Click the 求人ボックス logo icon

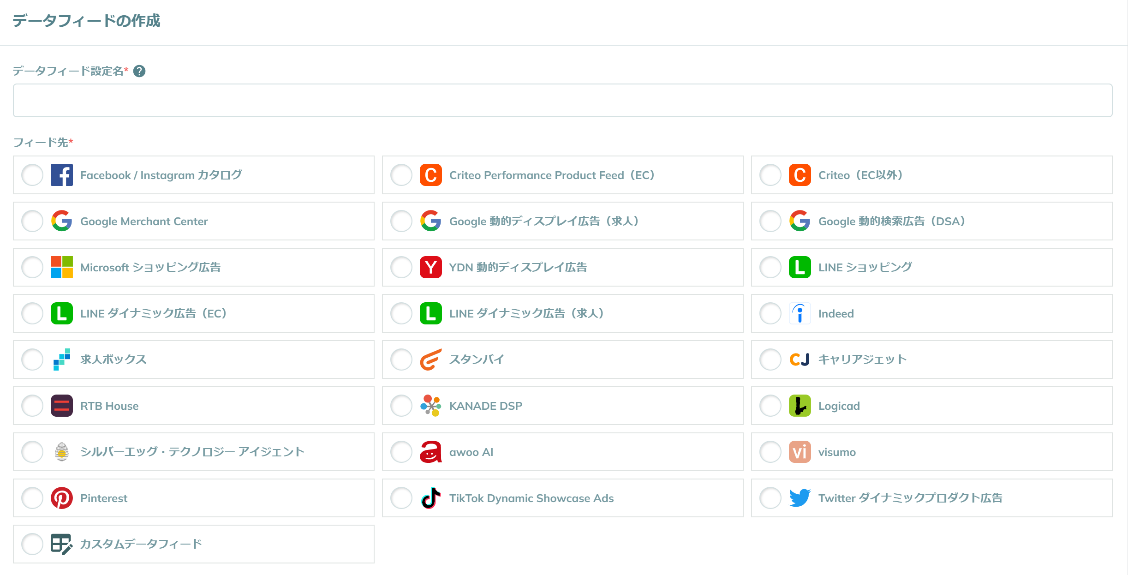62,359
